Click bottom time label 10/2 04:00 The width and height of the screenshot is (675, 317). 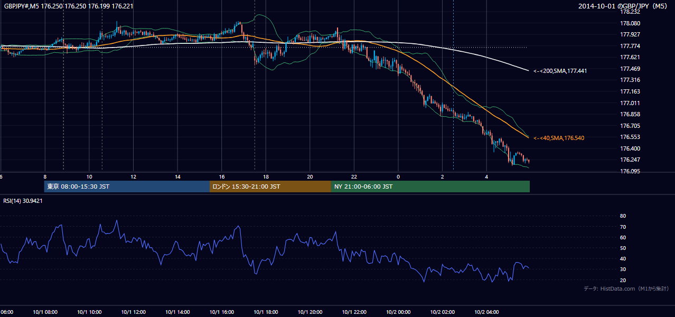point(486,312)
